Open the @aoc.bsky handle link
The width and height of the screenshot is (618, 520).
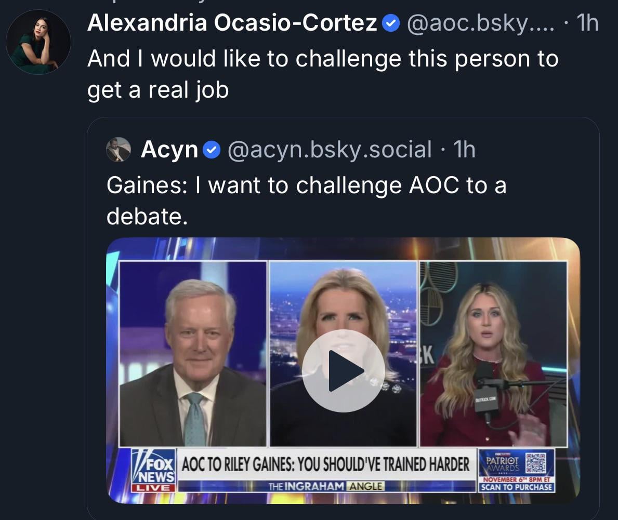[x=480, y=23]
